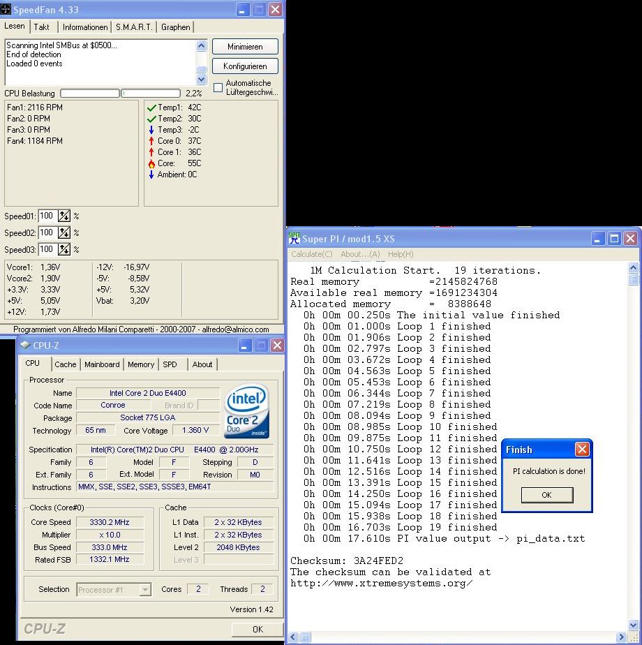Click OK in the Finish dialog

(546, 495)
